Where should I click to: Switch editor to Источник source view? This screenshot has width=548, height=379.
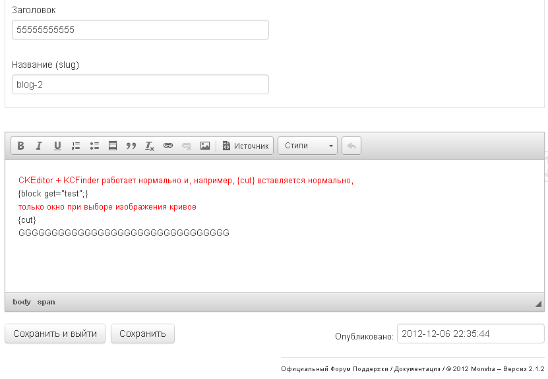[x=245, y=146]
